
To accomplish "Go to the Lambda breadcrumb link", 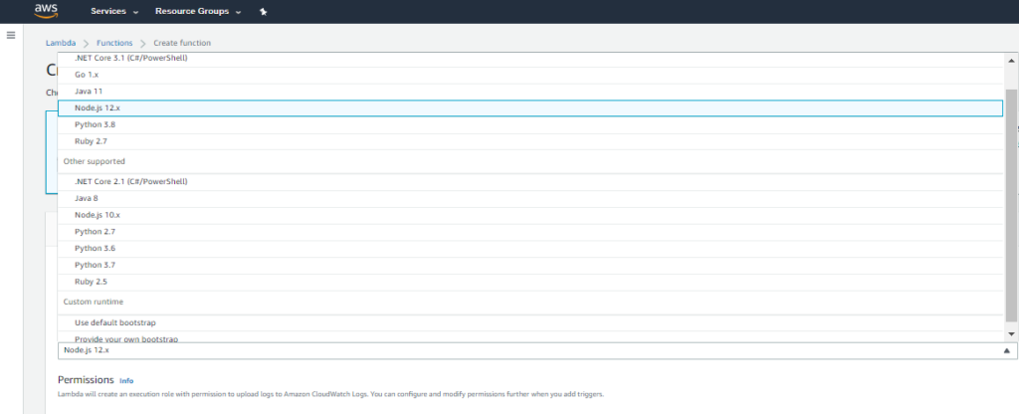I will [x=60, y=43].
